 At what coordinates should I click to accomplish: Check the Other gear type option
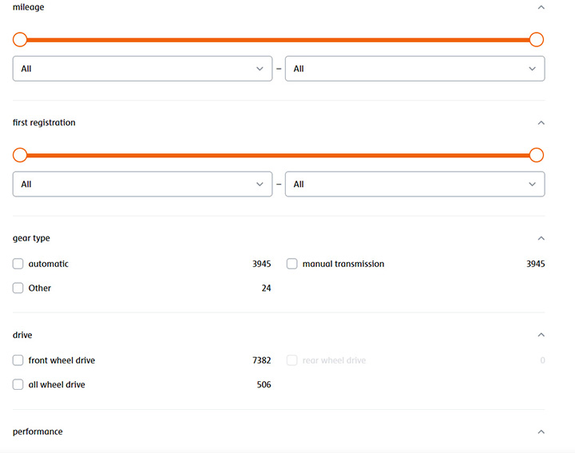point(18,288)
